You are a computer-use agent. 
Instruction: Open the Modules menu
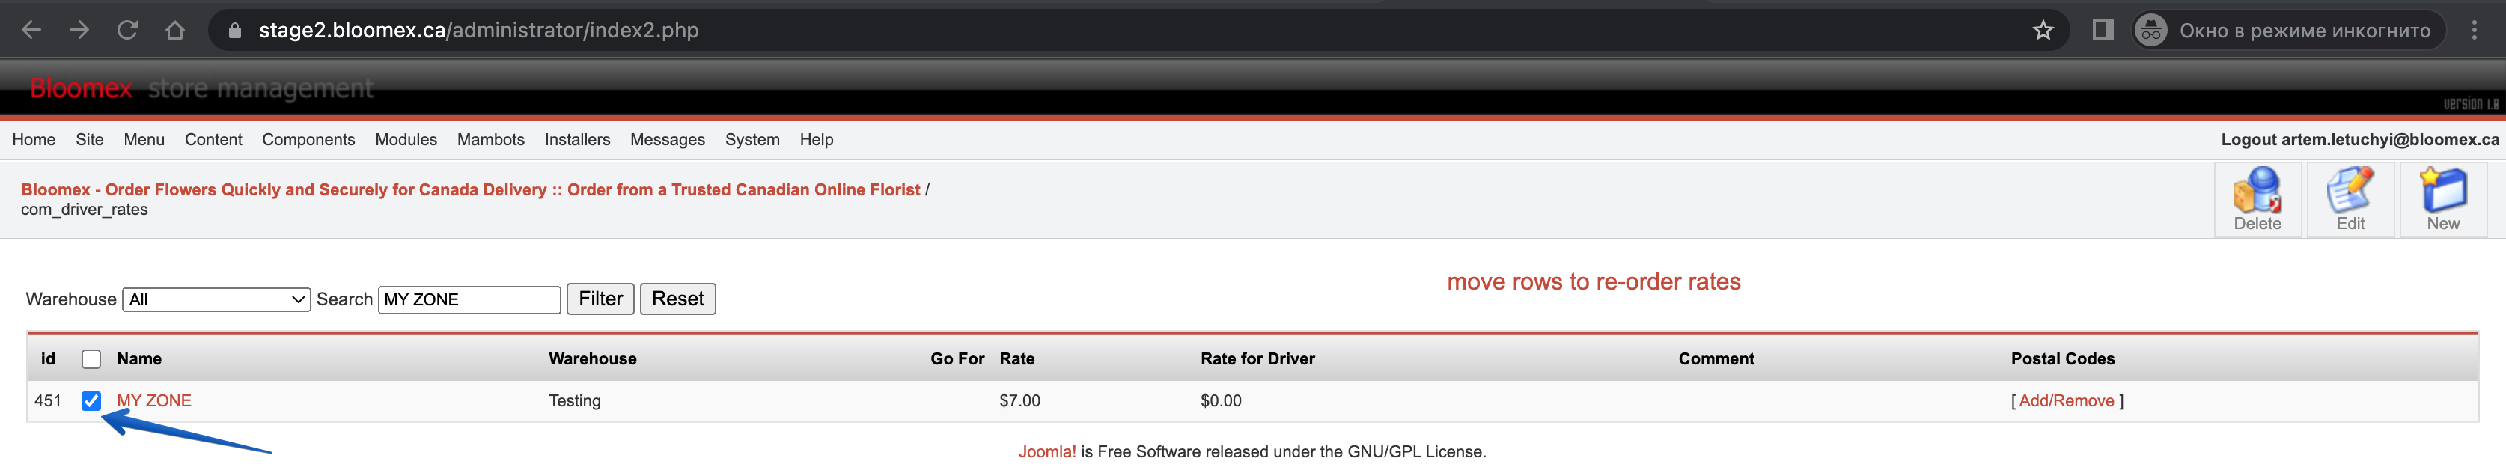(406, 139)
